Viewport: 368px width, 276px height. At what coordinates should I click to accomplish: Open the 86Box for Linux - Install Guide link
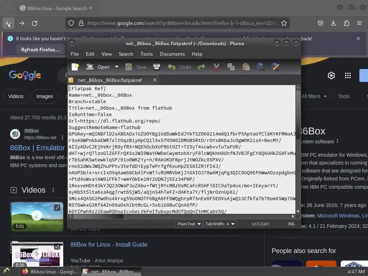click(109, 244)
